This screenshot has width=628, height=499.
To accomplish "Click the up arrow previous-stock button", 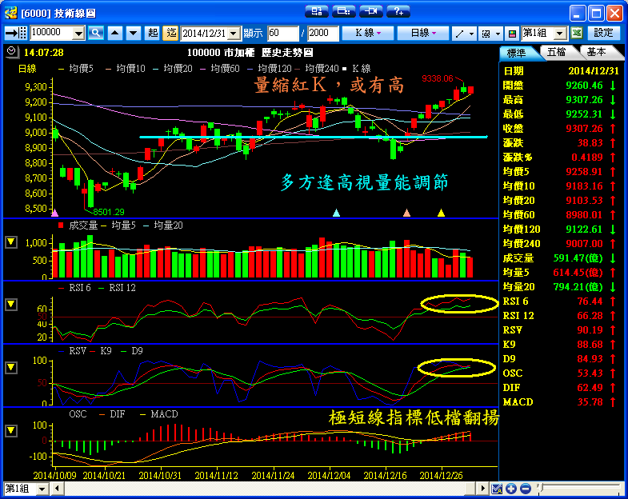I will [x=114, y=33].
